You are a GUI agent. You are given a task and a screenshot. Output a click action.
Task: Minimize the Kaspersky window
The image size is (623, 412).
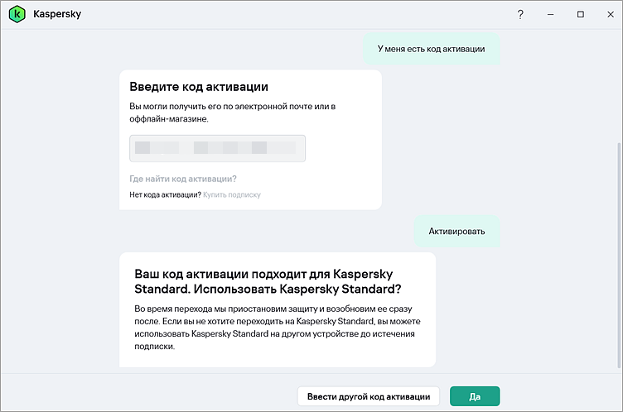click(x=550, y=15)
